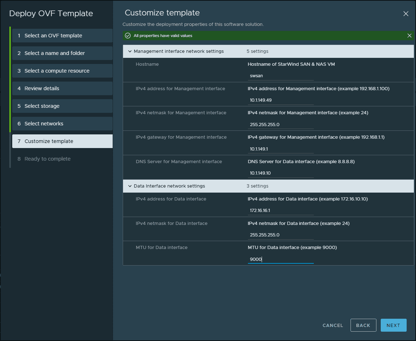Viewport: 416px width, 341px height.
Task: Edit the Hostname field containing swsan
Action: coord(281,76)
